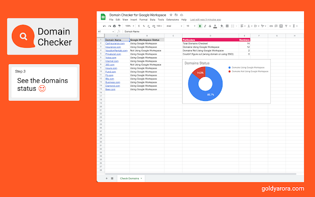Click the Undo toolbar icon

click(104, 26)
